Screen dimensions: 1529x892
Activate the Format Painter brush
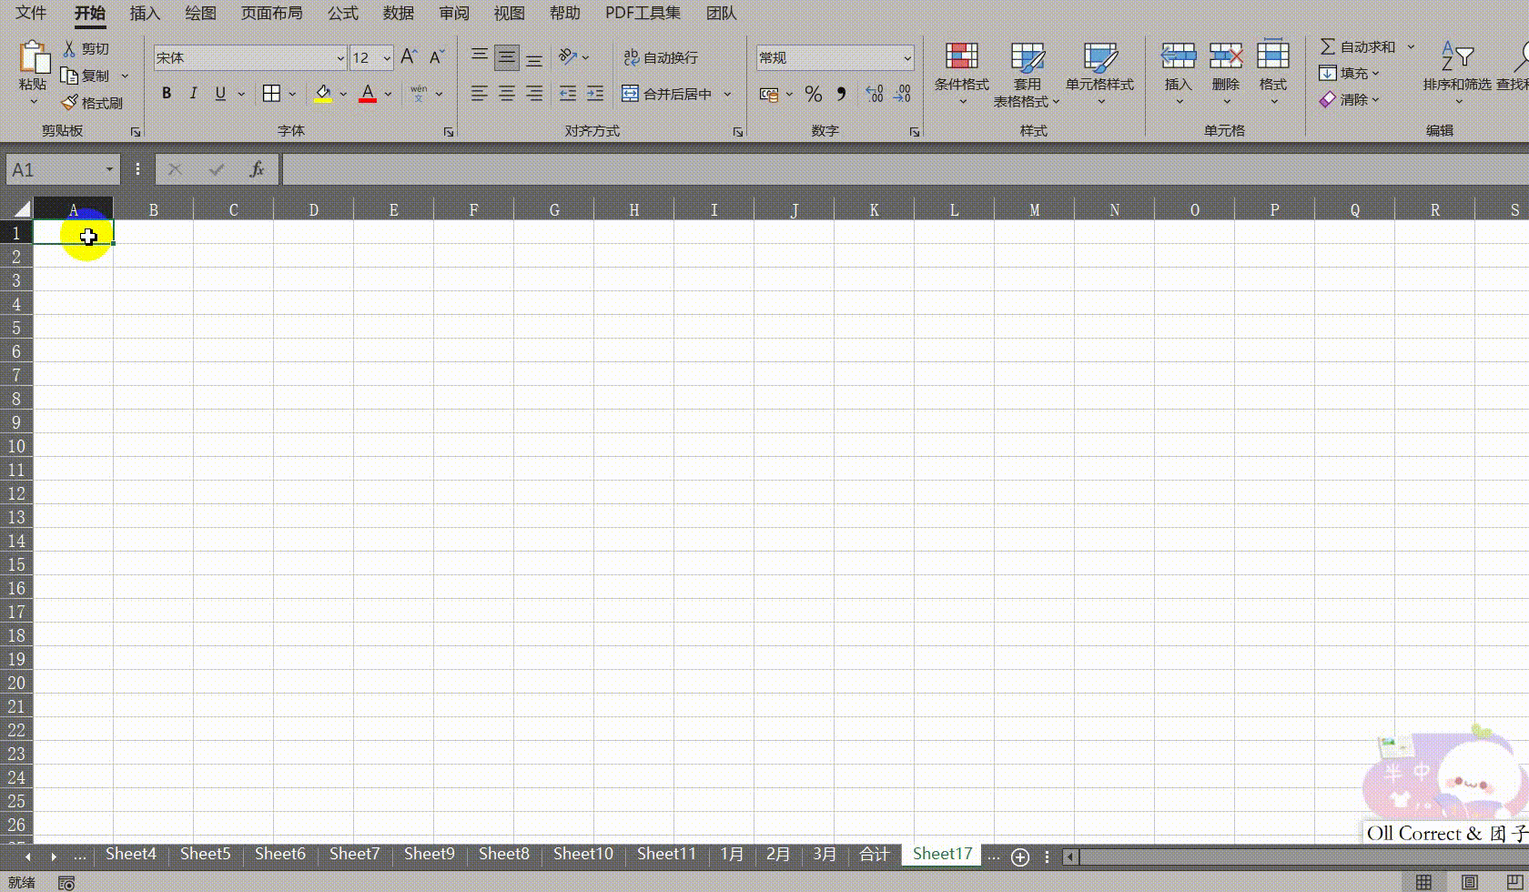(x=69, y=103)
